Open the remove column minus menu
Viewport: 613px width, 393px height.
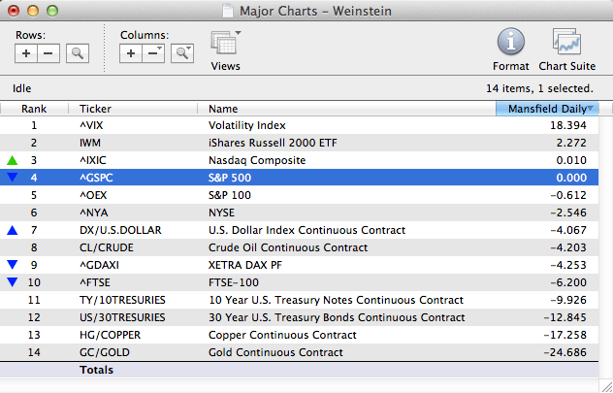coord(153,52)
